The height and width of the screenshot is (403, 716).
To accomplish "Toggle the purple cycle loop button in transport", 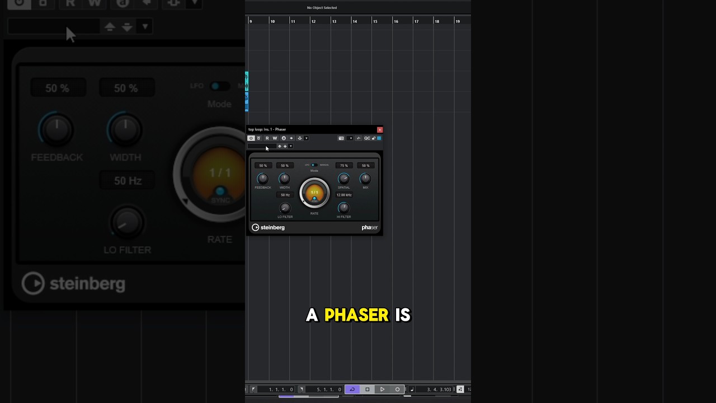I will [352, 389].
